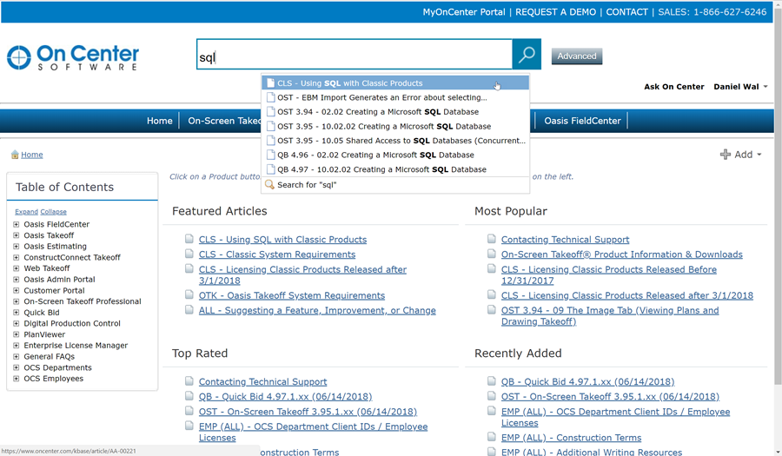Open OTK - Oasis Takeoff System Requirements article
Viewport: 782px width, 456px height.
tap(292, 295)
